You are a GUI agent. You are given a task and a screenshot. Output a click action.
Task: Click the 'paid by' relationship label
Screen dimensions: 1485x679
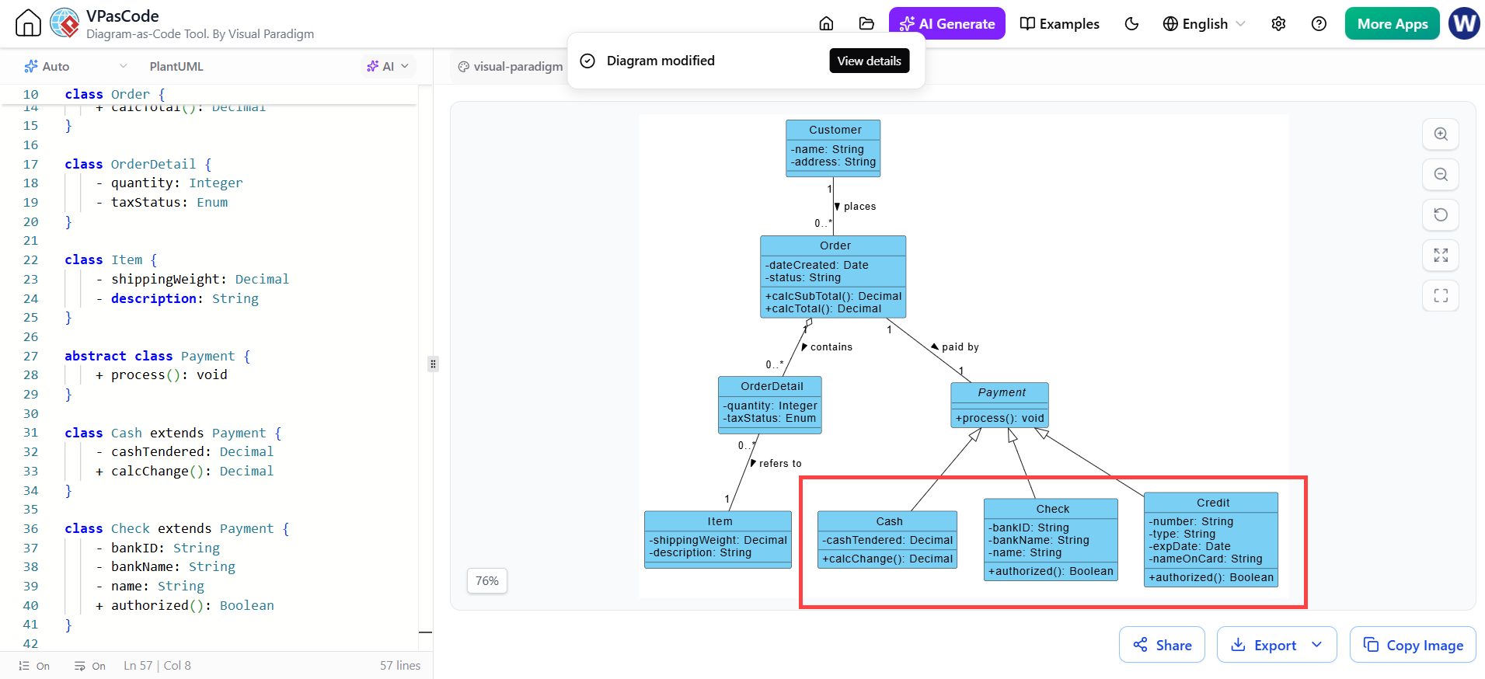[x=960, y=347]
